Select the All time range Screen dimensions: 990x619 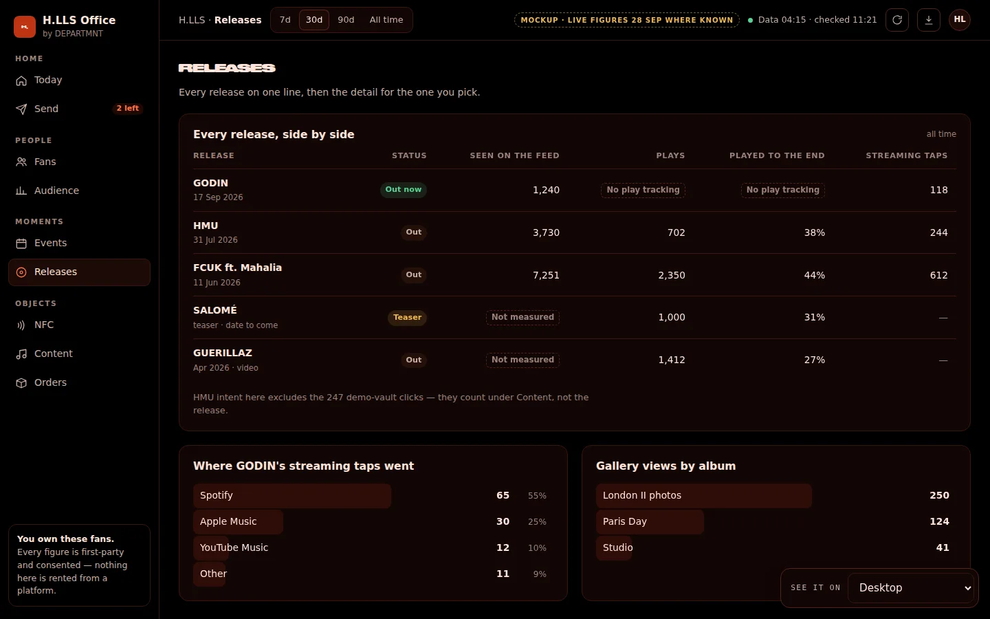point(386,20)
